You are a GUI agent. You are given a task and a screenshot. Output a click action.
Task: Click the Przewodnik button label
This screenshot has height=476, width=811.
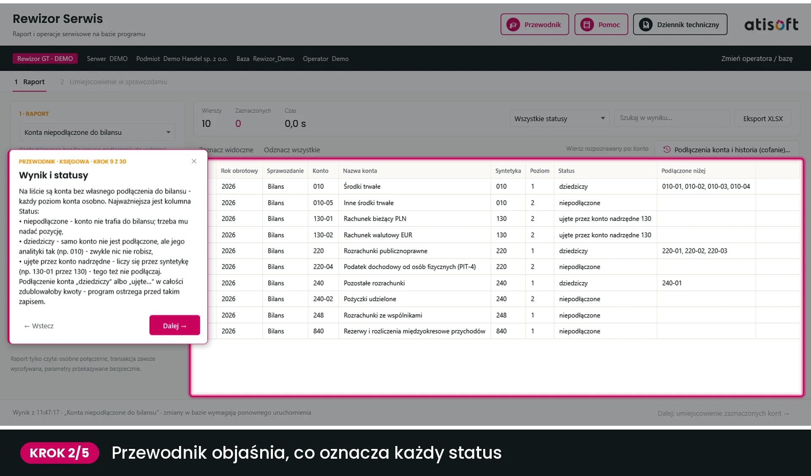point(542,24)
